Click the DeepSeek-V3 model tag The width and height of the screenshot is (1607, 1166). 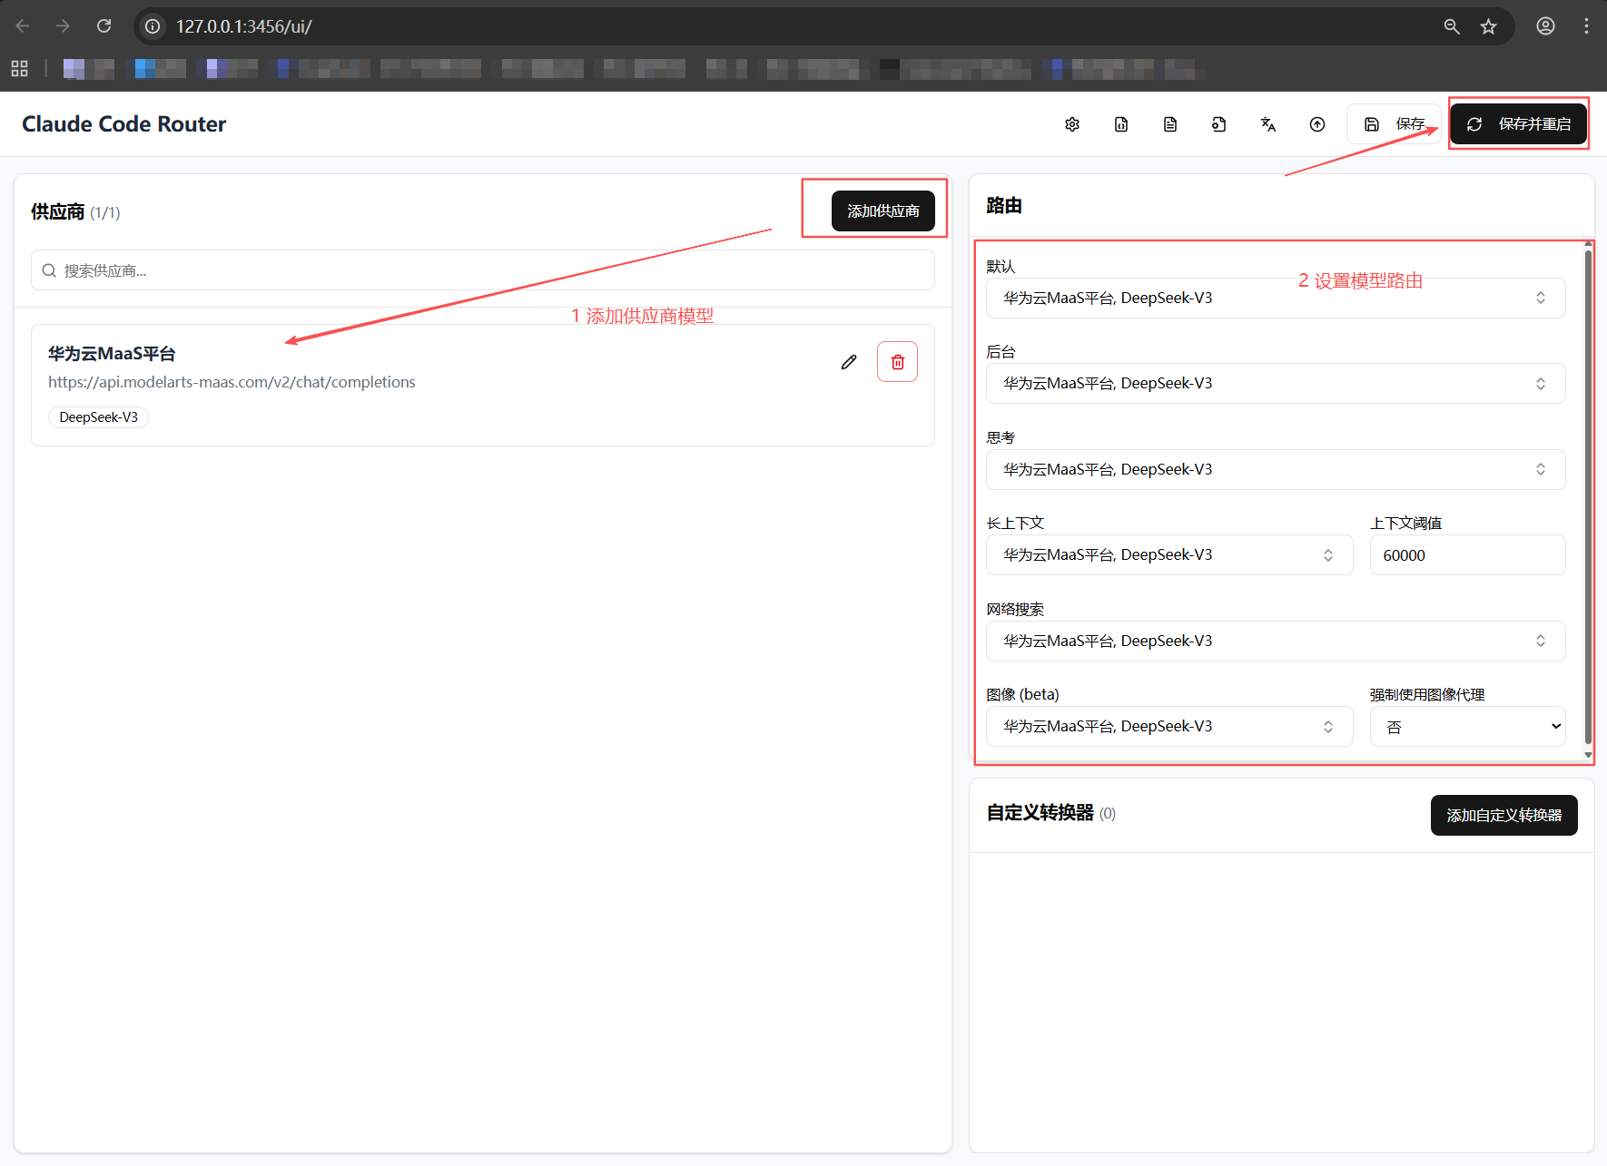98,417
